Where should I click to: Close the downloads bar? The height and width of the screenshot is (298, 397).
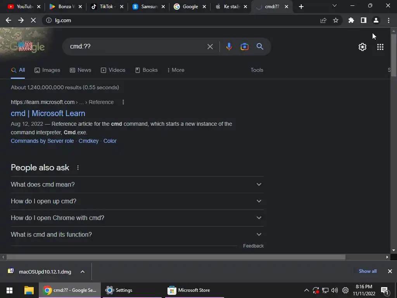(390, 271)
